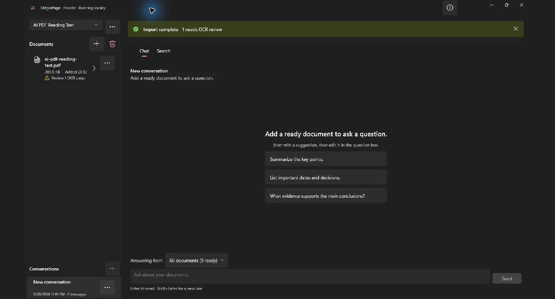
Task: Click '1 needs OCR review' banner text
Action: (202, 29)
